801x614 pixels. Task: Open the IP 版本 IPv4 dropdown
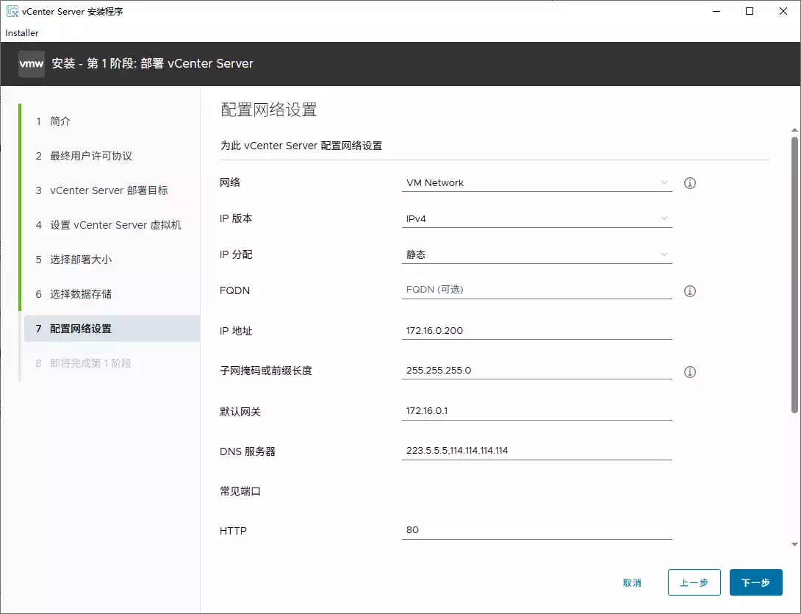click(x=537, y=219)
